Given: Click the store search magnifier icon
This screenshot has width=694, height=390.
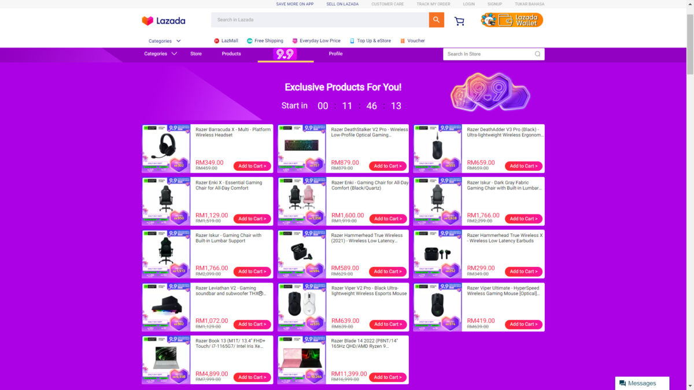Looking at the screenshot, I should (x=537, y=54).
